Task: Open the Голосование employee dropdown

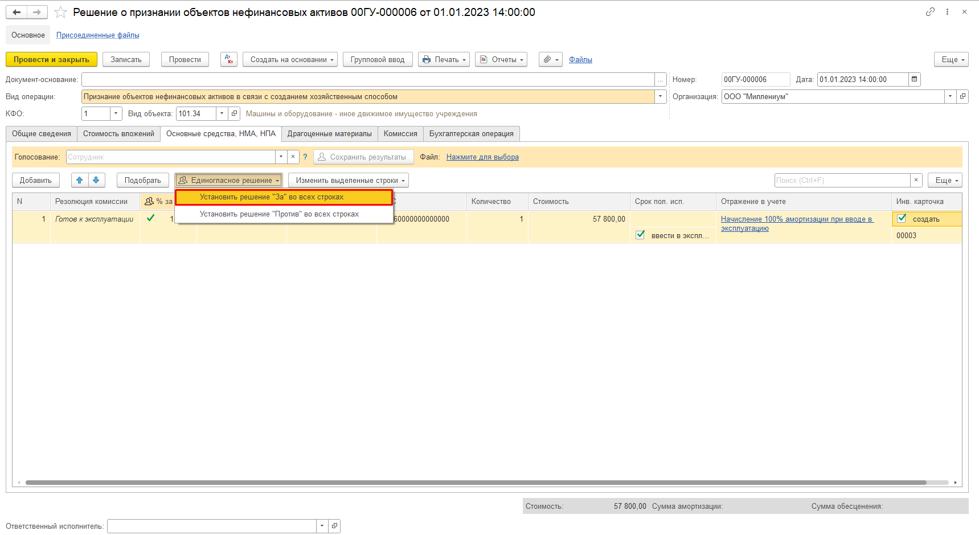Action: 281,157
